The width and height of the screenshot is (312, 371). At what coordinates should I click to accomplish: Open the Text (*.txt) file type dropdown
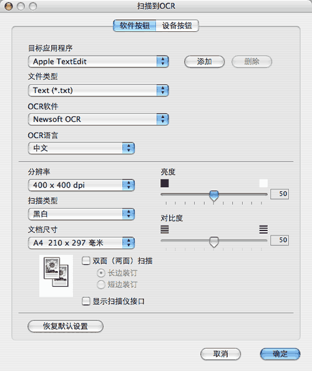click(99, 91)
